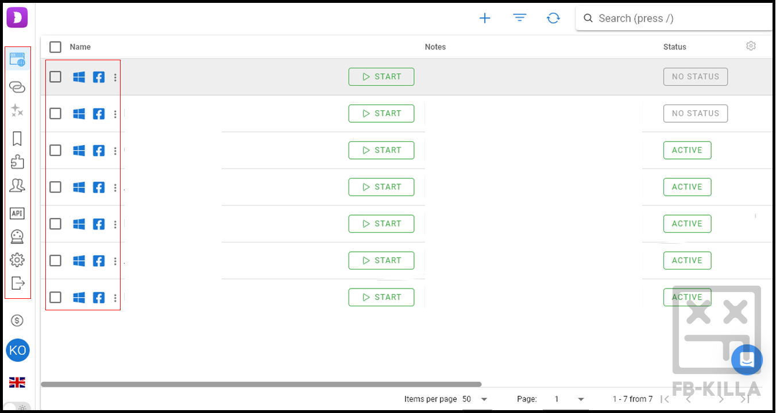Click the logout icon in sidebar
Viewport: 784px width, 413px height.
point(18,283)
